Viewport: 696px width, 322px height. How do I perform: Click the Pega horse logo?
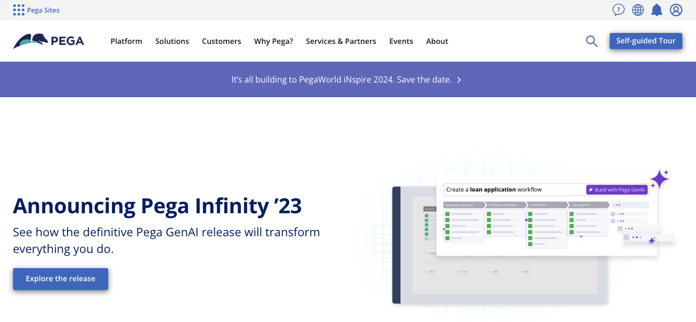pyautogui.click(x=49, y=41)
